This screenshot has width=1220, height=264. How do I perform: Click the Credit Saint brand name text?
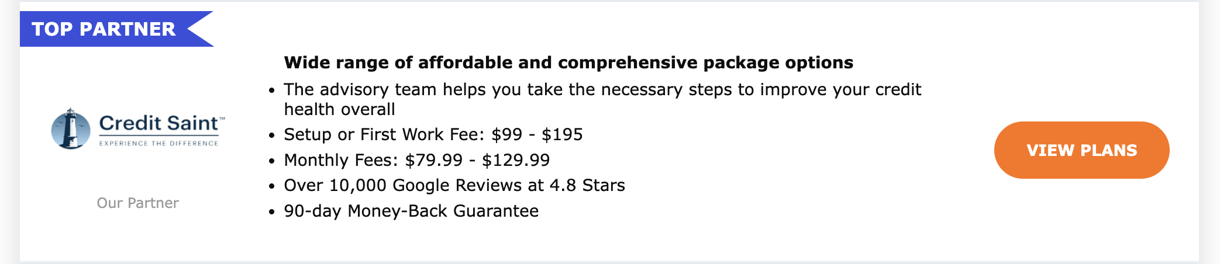pos(158,123)
